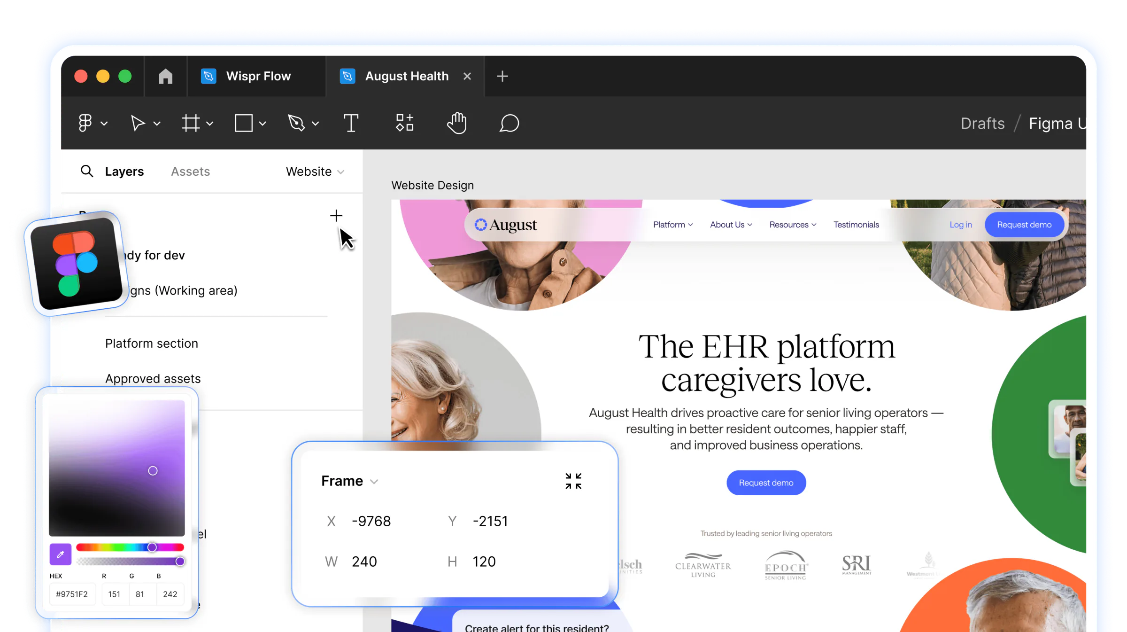This screenshot has height=632, width=1127.
Task: Open the Drafts breadcrumb
Action: [x=983, y=123]
